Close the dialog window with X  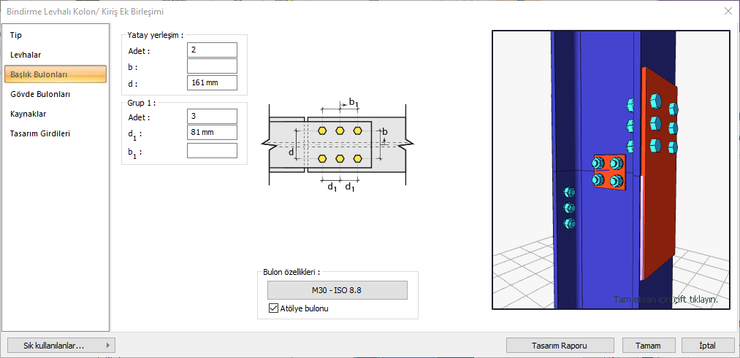click(728, 11)
